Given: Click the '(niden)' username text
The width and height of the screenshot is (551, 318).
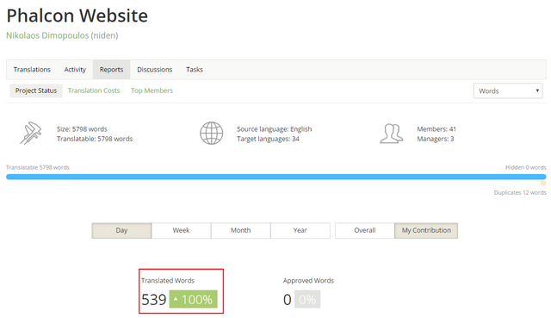Looking at the screenshot, I should 104,35.
